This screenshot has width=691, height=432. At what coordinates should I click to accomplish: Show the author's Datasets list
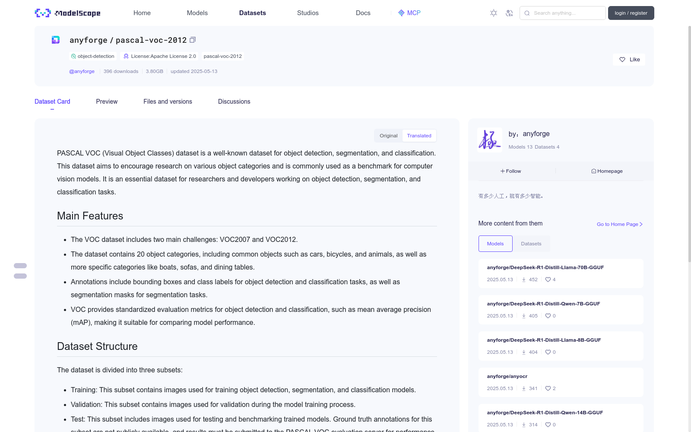[531, 244]
